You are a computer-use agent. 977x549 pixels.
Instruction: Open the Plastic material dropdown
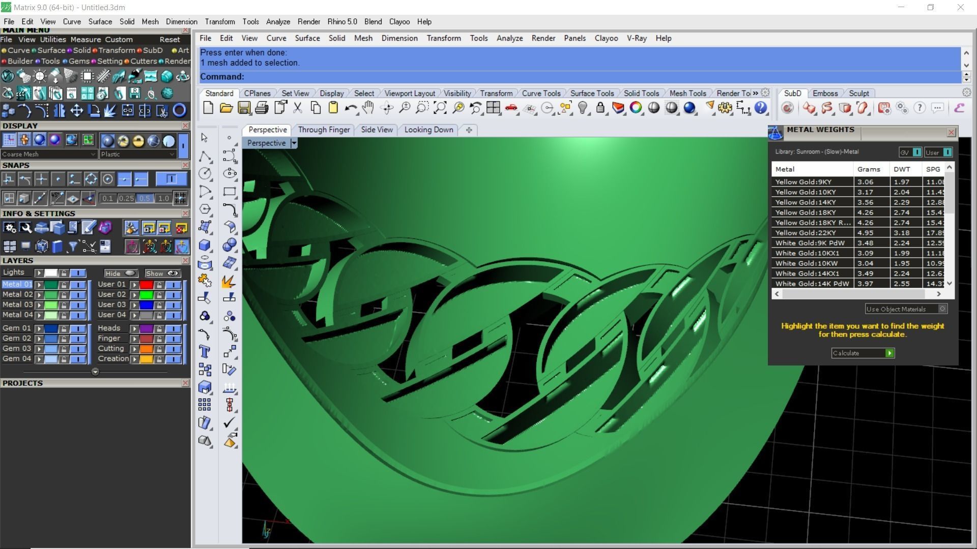pyautogui.click(x=138, y=154)
